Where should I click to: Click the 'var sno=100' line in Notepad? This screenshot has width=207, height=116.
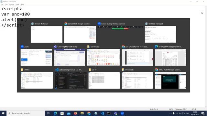click(x=16, y=14)
